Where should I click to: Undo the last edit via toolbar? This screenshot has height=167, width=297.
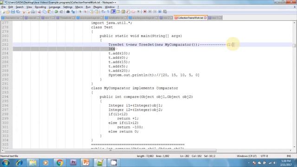pos(56,12)
